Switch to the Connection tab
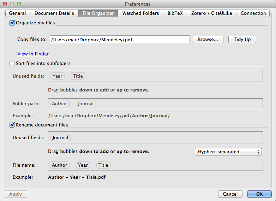Screen dimensions: 276x201 point(253,13)
